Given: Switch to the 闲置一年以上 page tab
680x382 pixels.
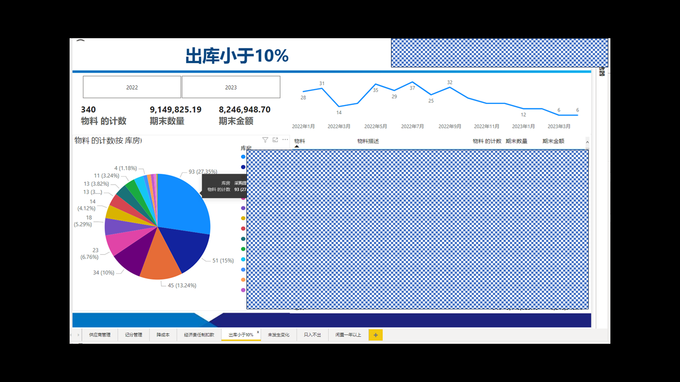Looking at the screenshot, I should [348, 335].
